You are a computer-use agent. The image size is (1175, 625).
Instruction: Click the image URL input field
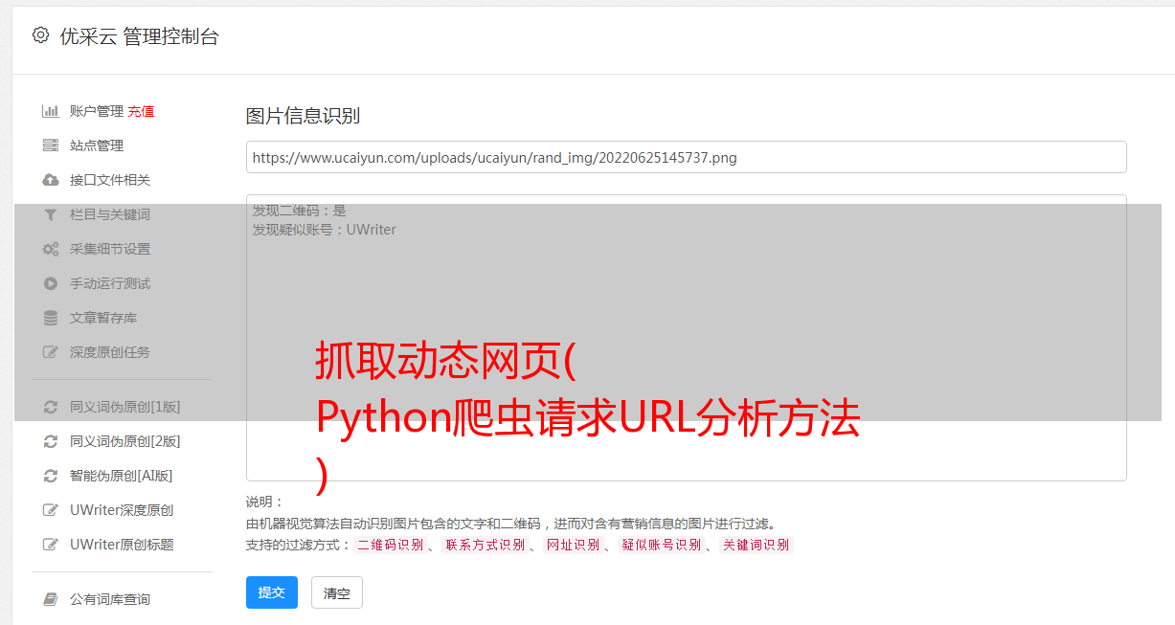click(686, 157)
